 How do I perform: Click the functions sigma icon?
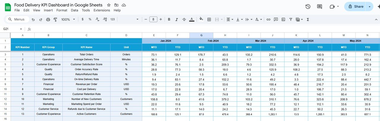[308, 19]
